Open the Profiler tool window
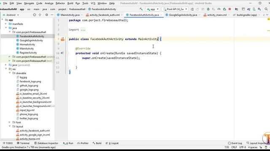The height and width of the screenshot is (151, 270). (83, 143)
